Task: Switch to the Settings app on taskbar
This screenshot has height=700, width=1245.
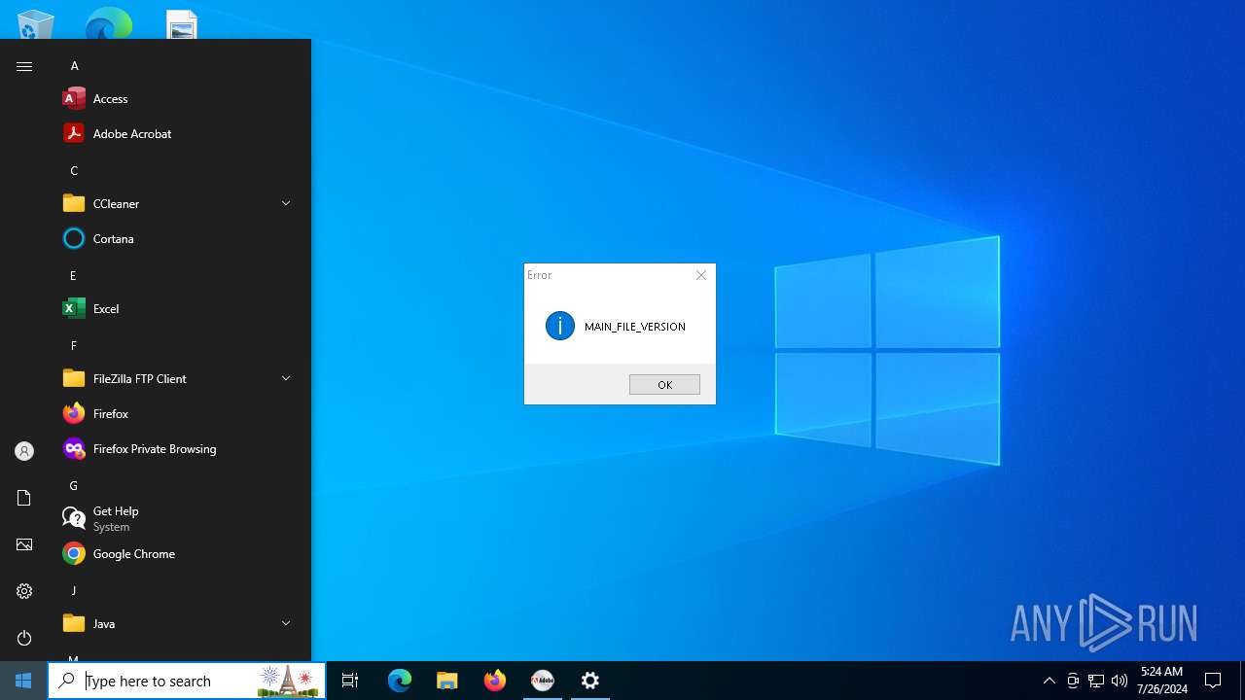Action: [590, 681]
